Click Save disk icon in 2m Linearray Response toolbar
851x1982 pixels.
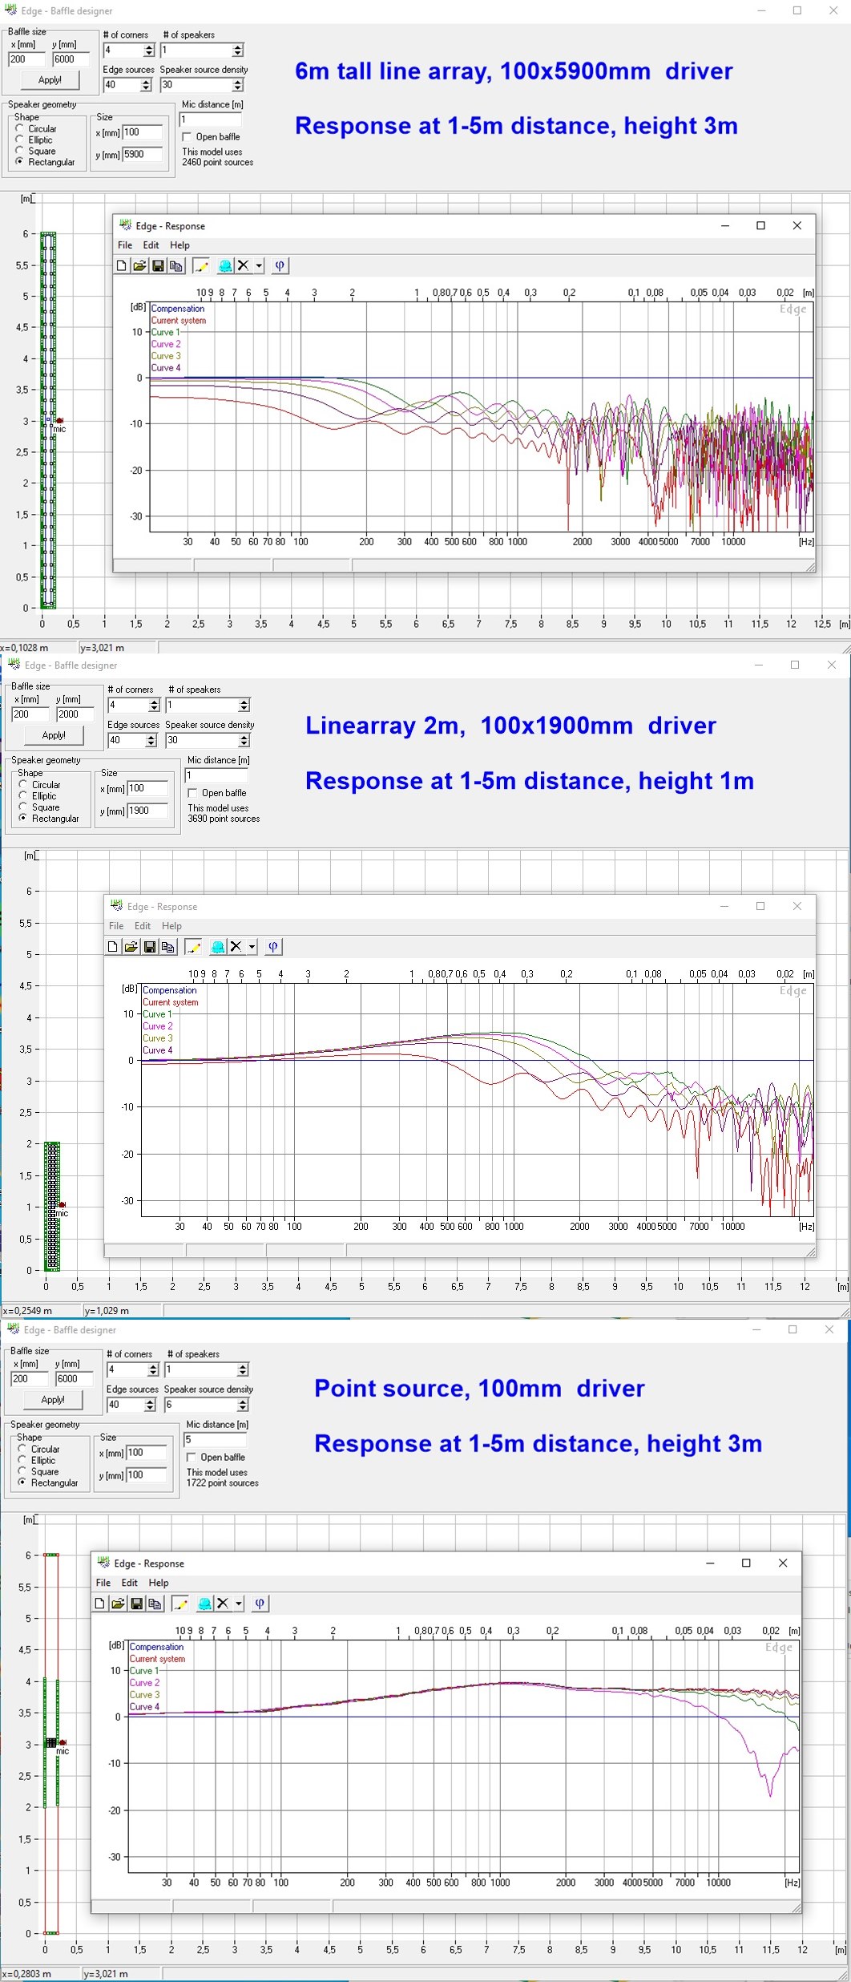pos(149,946)
